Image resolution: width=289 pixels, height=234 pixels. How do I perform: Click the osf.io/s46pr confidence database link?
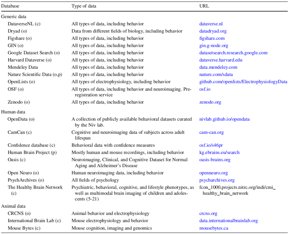coord(211,145)
